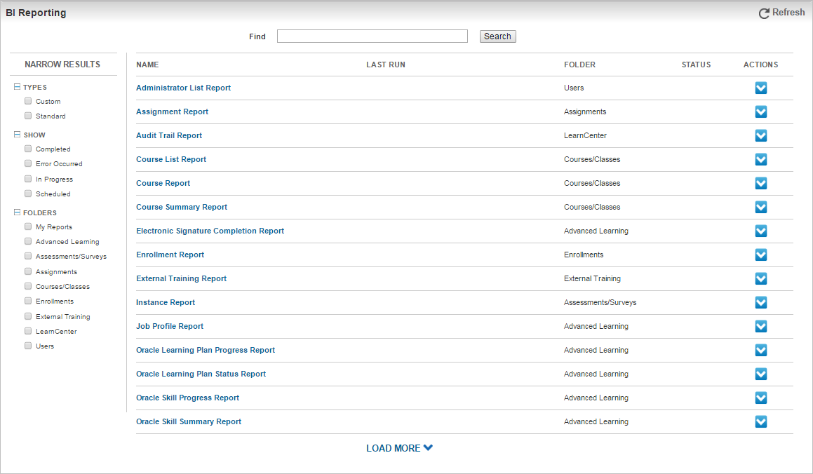Open the Administrator List Report link
The height and width of the screenshot is (474, 813).
184,88
